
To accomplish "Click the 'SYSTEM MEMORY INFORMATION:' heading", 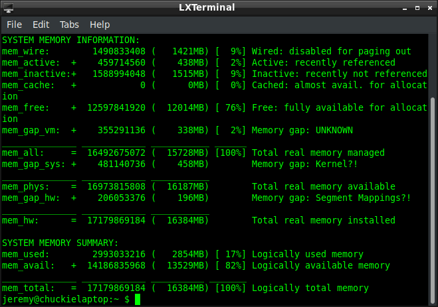I will coord(71,40).
